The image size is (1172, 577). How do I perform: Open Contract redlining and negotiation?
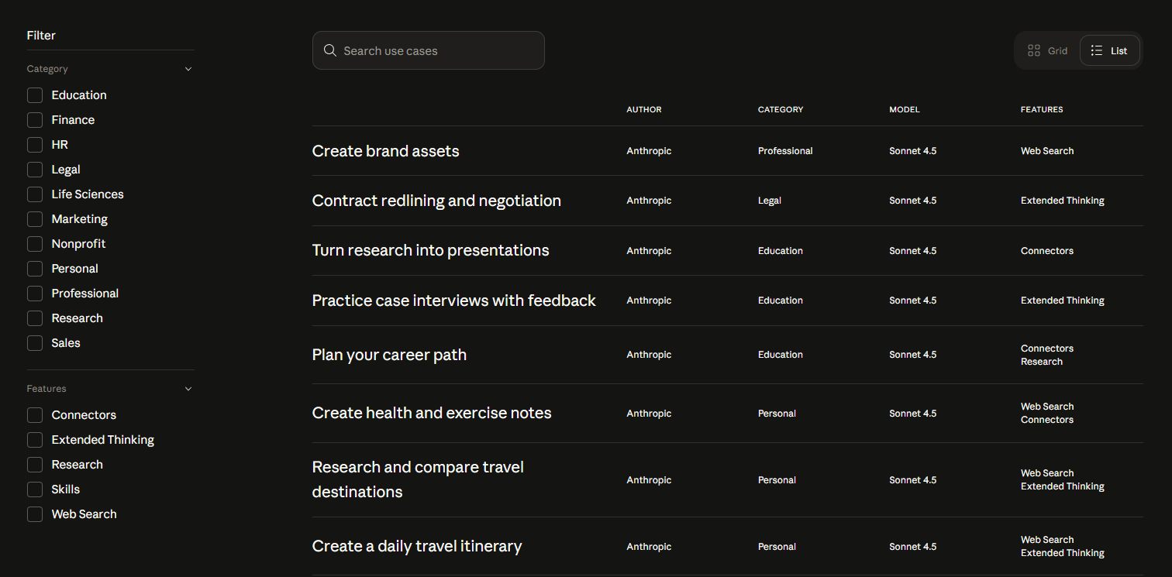coord(436,201)
